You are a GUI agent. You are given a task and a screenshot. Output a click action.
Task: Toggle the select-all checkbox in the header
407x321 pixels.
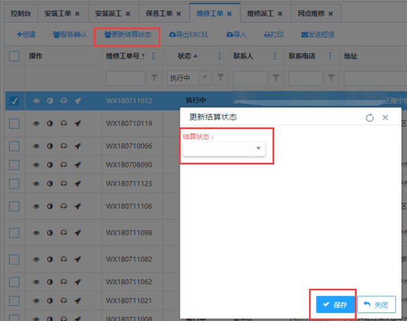coord(14,56)
